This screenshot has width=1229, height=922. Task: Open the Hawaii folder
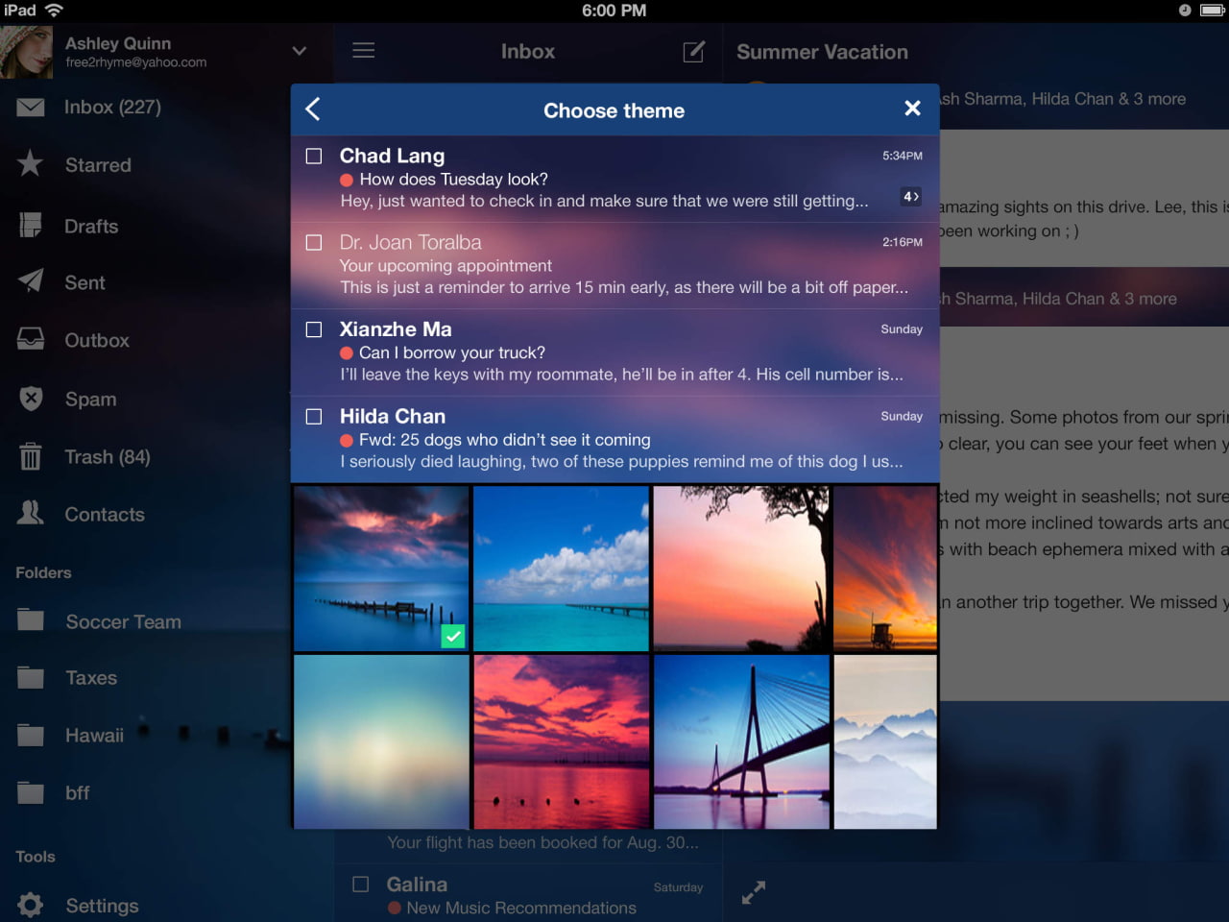click(93, 735)
